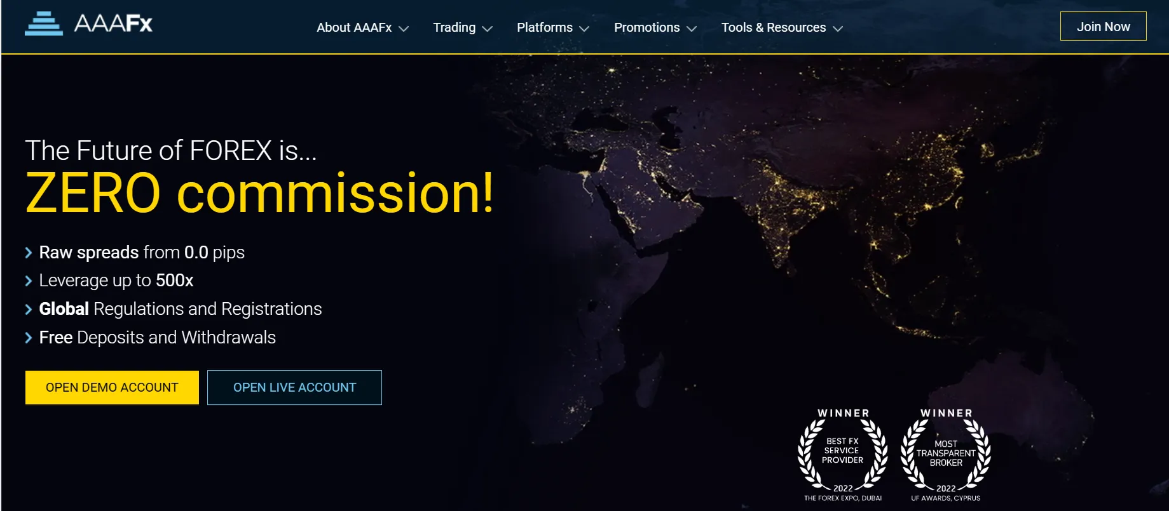Open the Tools & Resources menu
1169x511 pixels.
[x=774, y=27]
